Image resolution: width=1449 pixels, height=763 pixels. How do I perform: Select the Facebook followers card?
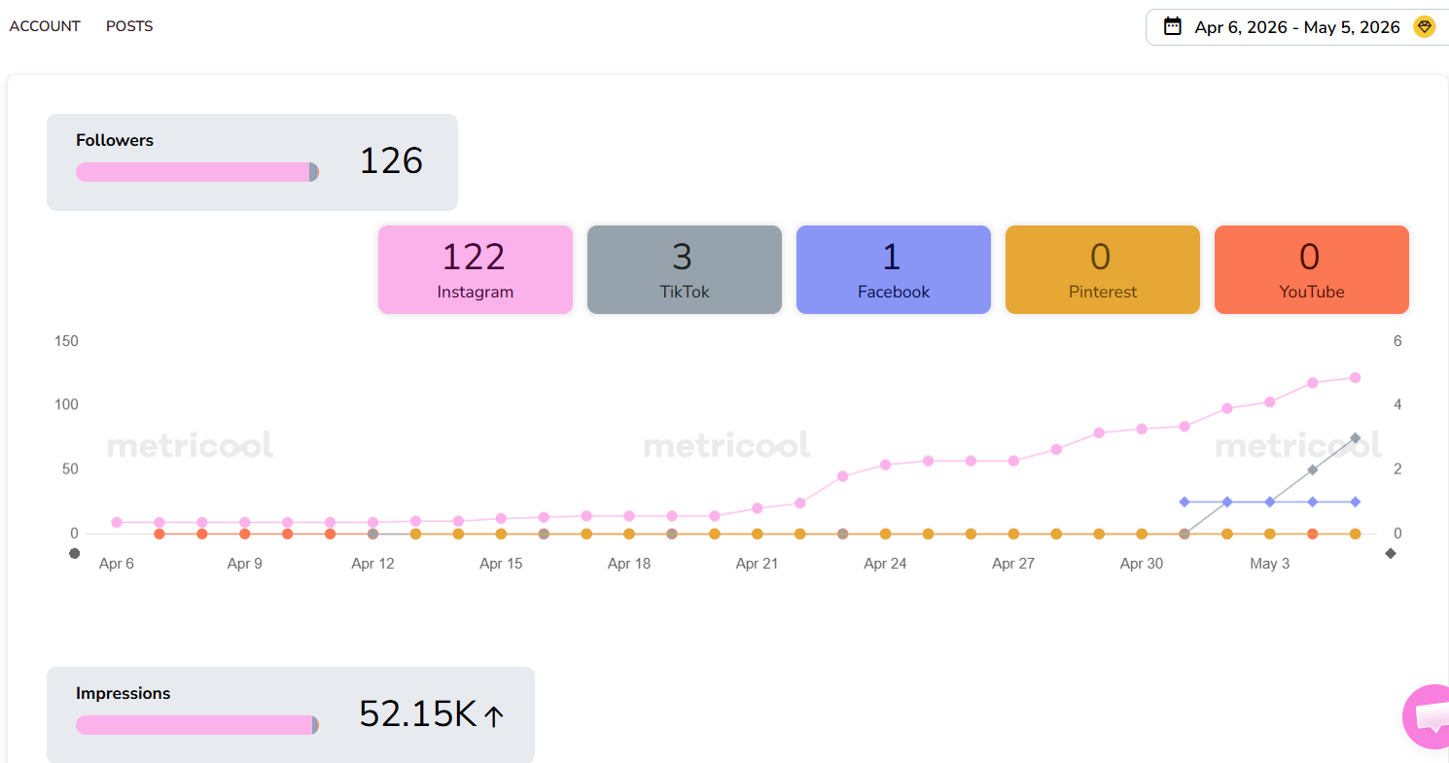point(894,269)
